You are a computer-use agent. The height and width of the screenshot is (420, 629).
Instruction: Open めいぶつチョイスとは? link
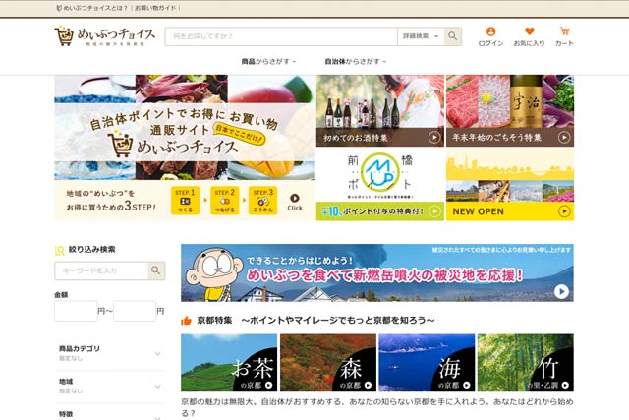click(94, 8)
